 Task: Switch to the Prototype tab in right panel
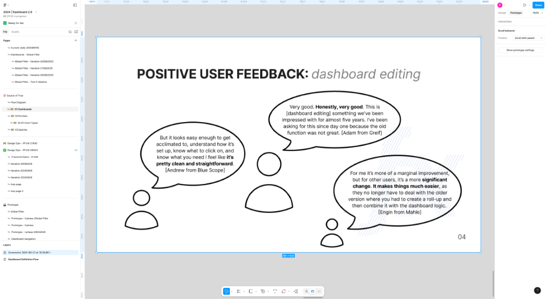click(x=516, y=13)
